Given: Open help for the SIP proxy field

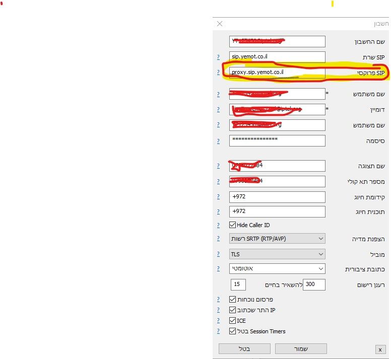Looking at the screenshot, I should coord(218,73).
